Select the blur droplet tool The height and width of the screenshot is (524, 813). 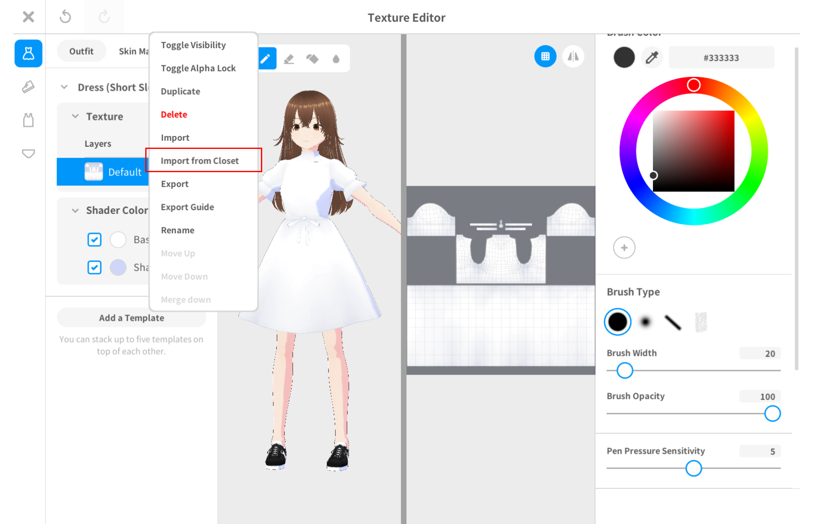click(336, 59)
